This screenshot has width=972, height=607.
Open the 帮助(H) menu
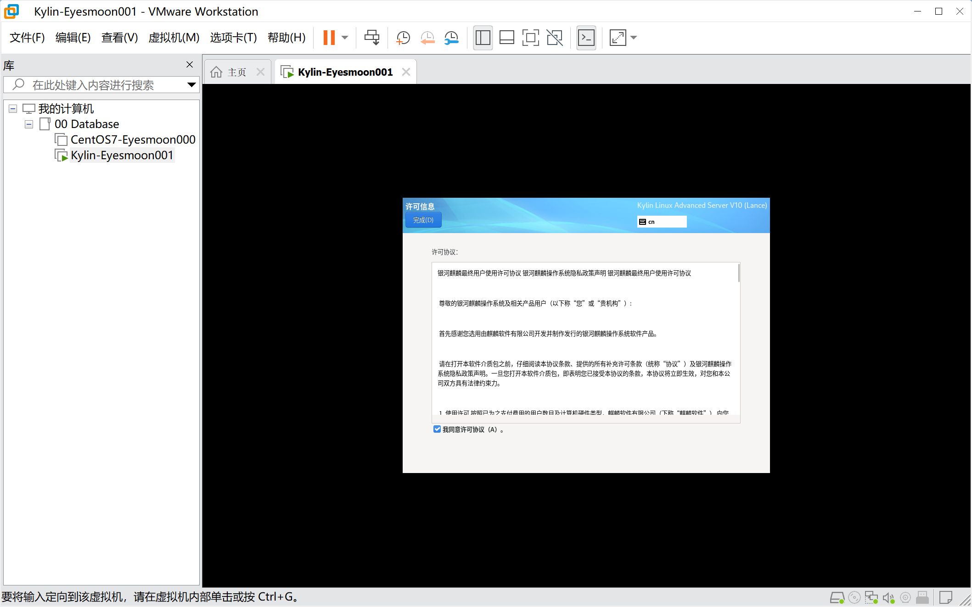287,38
